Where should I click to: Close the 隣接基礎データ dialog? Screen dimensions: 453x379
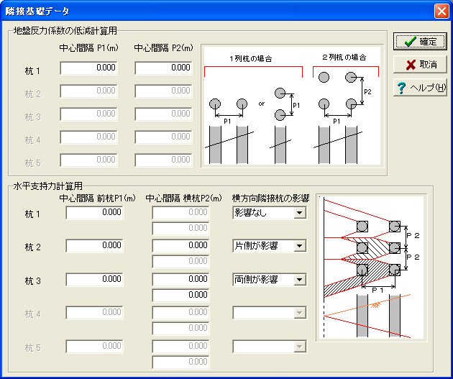click(x=441, y=12)
